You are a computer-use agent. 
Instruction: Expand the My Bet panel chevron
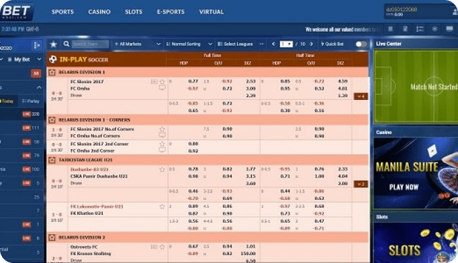point(39,59)
